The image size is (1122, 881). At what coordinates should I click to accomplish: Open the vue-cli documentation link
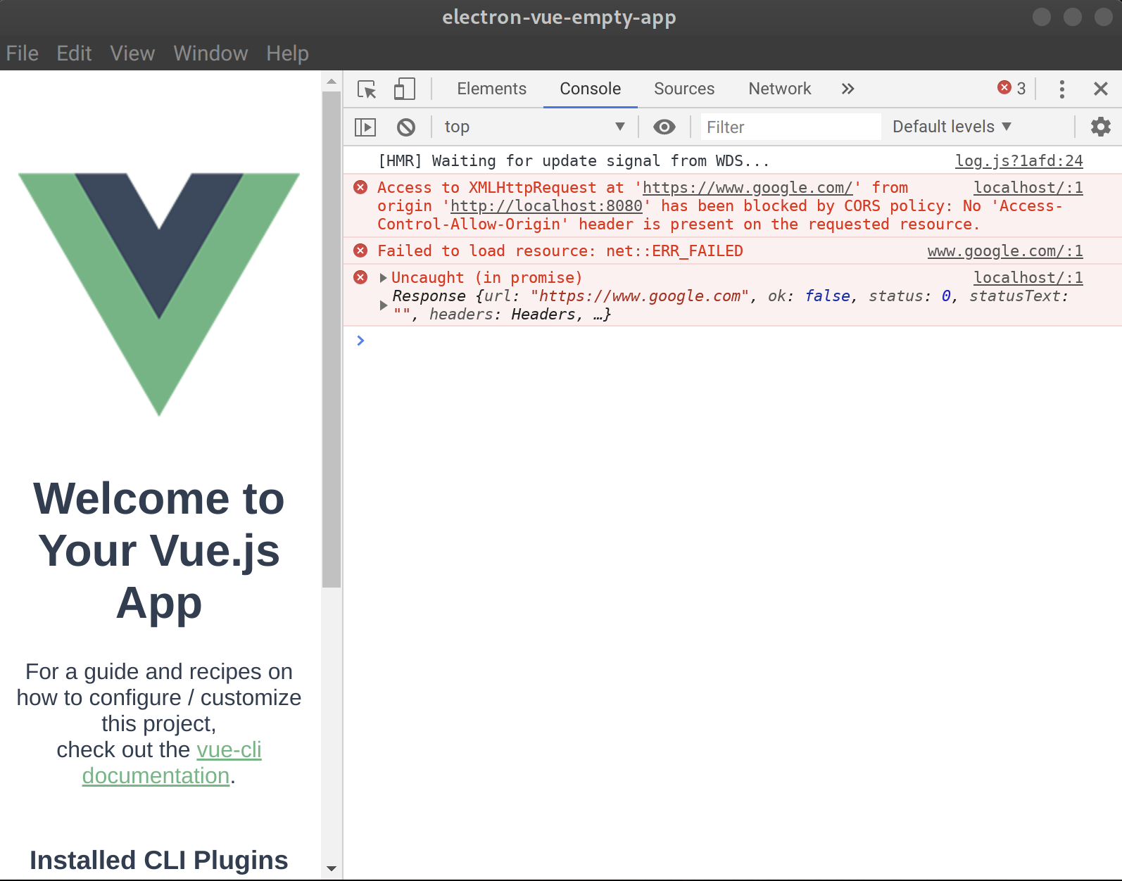tap(172, 763)
